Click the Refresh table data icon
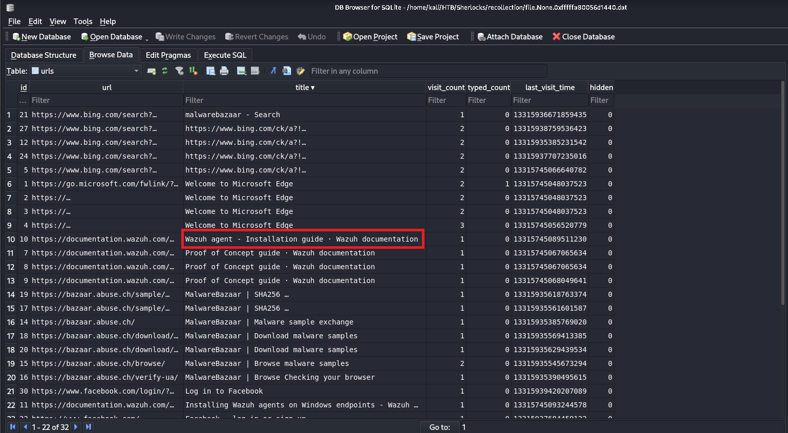 pos(165,71)
